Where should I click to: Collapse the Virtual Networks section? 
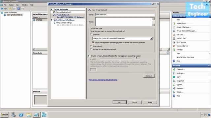(x=51, y=10)
